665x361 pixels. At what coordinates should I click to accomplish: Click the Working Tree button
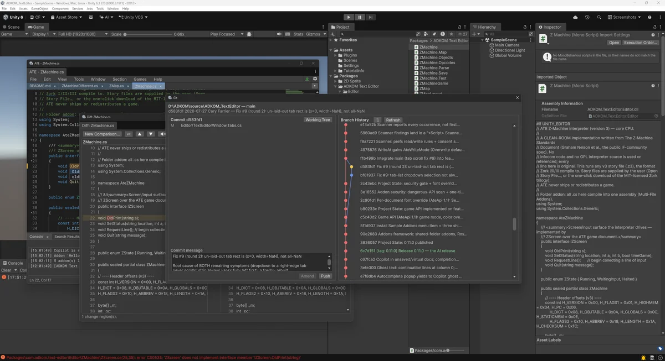[x=318, y=120]
